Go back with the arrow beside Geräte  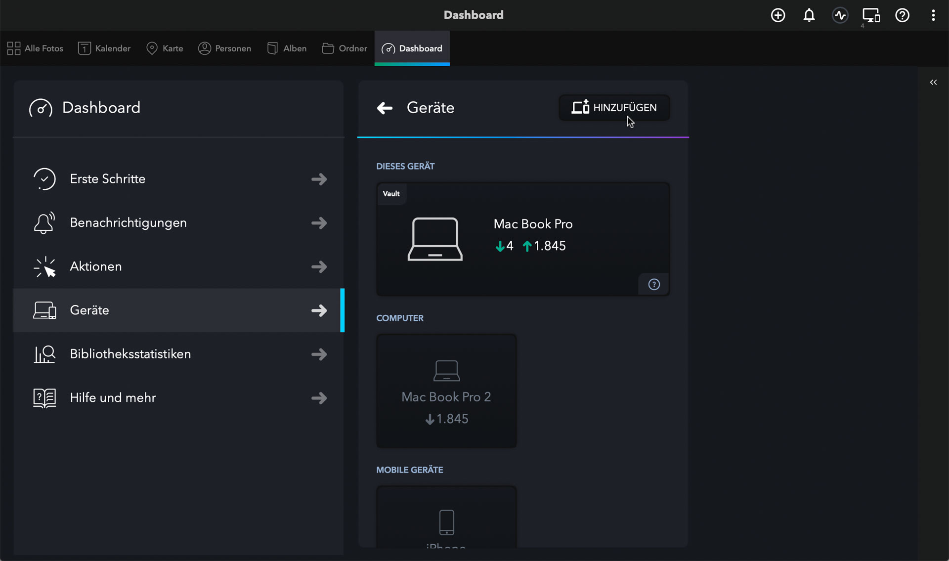[x=385, y=108]
